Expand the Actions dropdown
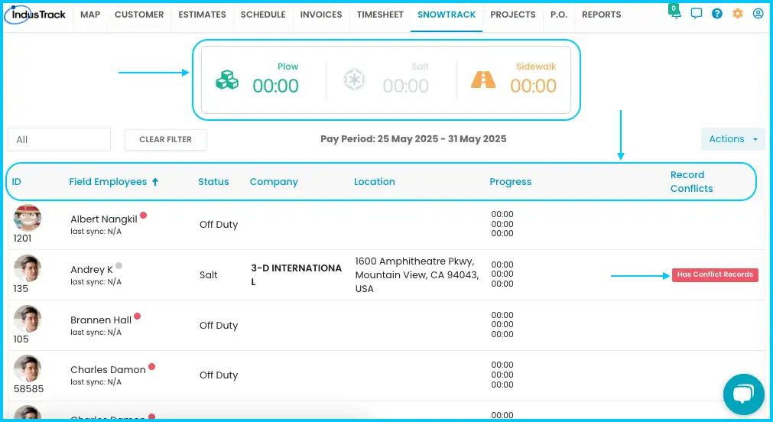 tap(733, 139)
